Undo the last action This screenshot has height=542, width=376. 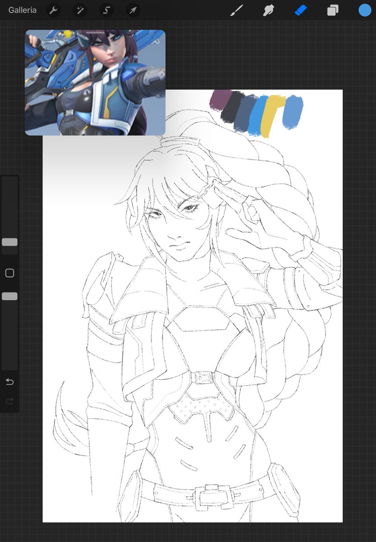point(9,382)
